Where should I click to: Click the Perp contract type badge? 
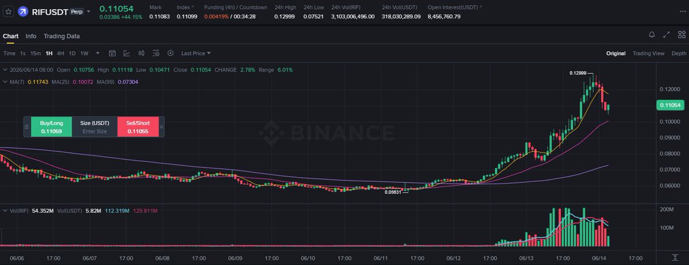tap(76, 11)
